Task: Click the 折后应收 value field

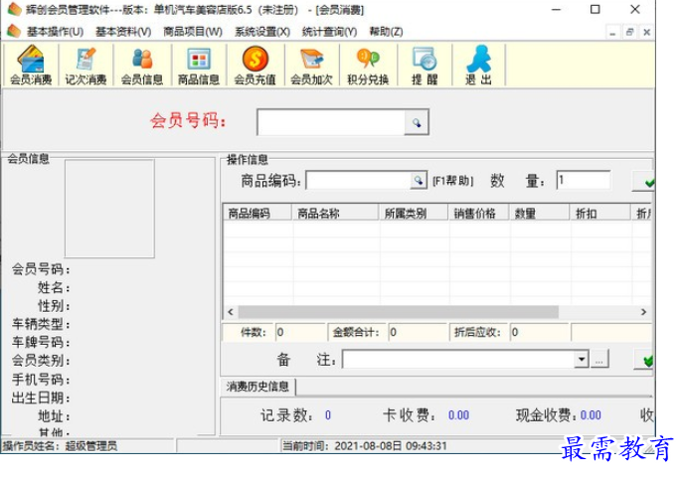Action: pos(539,333)
